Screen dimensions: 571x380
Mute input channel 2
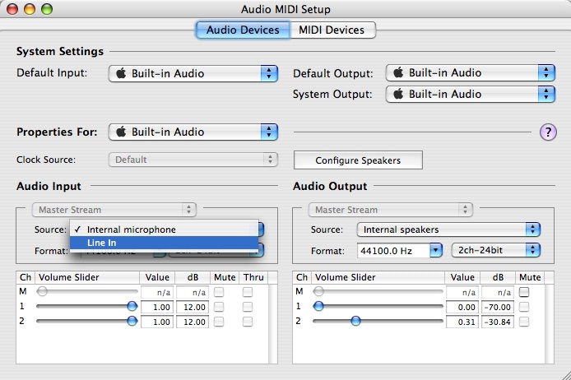219,322
